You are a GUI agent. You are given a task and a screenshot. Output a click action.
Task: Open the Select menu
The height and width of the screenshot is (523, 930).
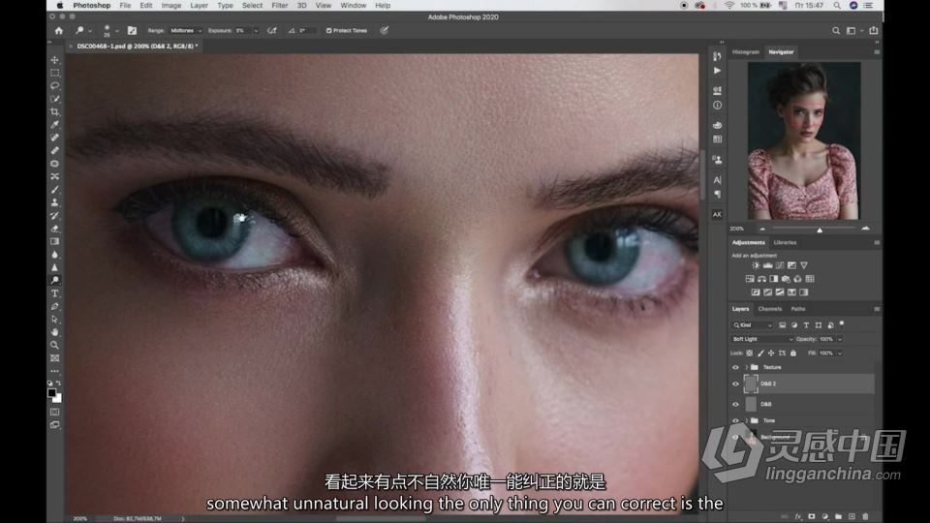[252, 6]
